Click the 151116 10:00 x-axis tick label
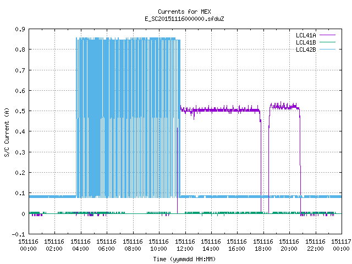The width and height of the screenshot is (352, 264). pyautogui.click(x=159, y=245)
